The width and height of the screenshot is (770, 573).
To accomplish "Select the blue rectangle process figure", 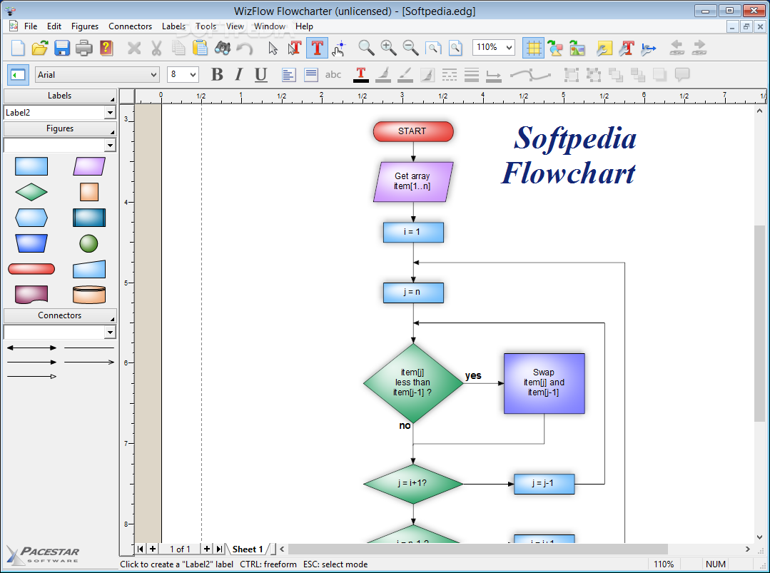I will (31, 166).
